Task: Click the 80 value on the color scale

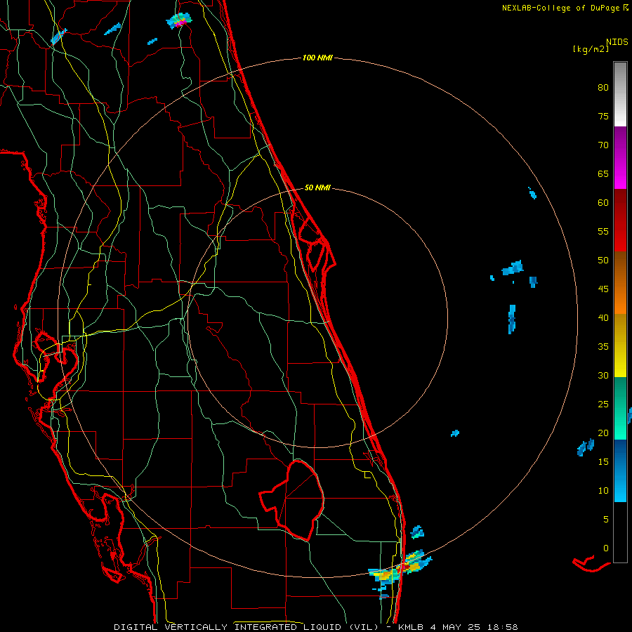Action: [x=603, y=88]
